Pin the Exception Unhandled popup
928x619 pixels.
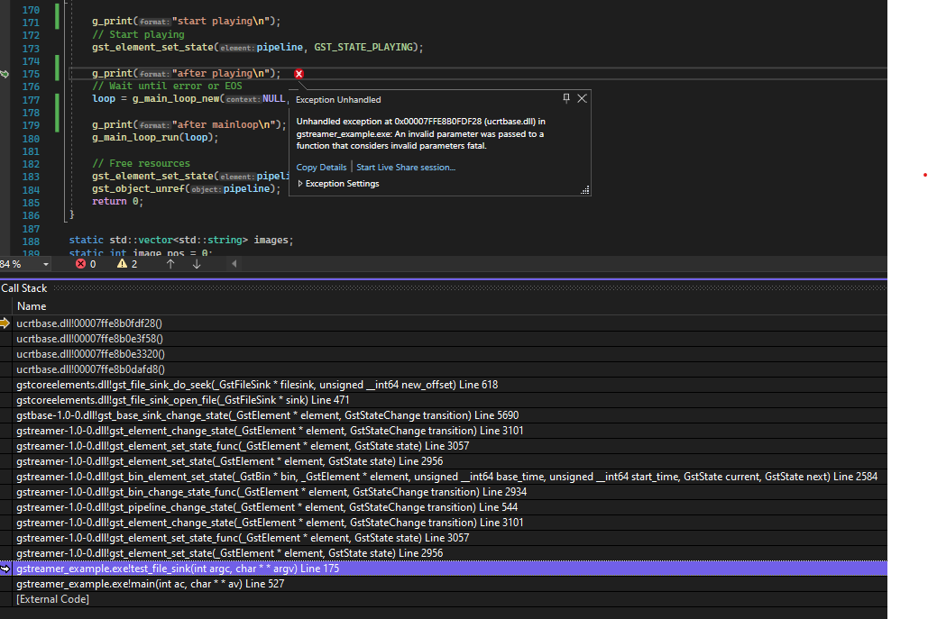[566, 98]
